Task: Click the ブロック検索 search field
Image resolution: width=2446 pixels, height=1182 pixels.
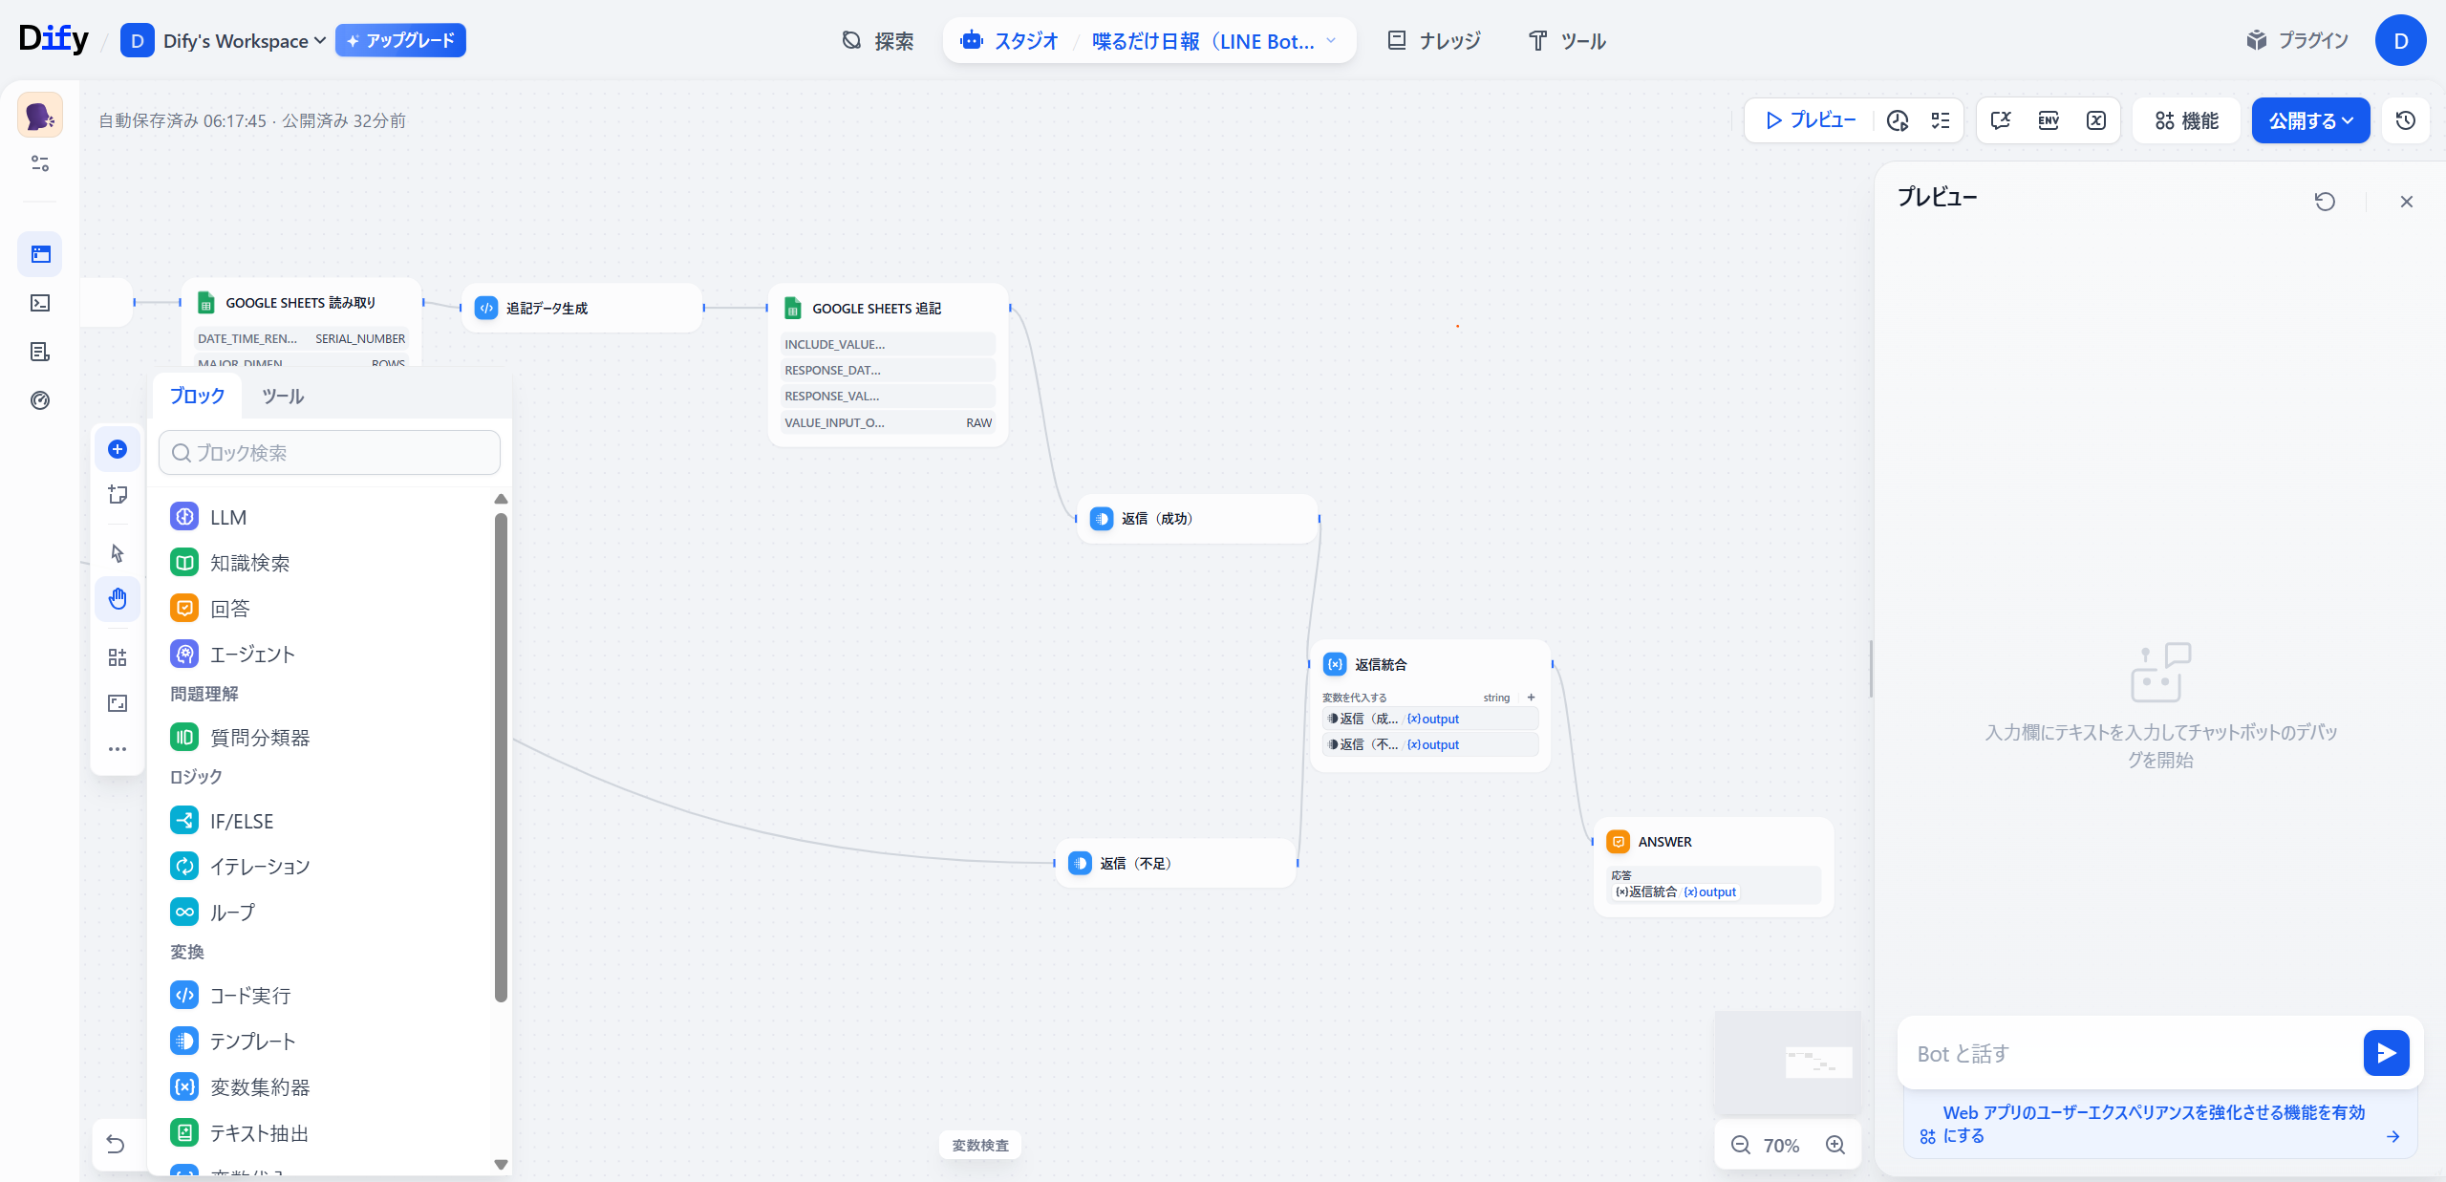Action: pos(329,452)
